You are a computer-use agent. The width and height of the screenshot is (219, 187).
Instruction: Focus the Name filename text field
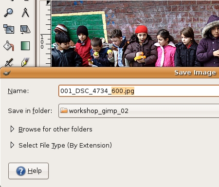[139, 91]
